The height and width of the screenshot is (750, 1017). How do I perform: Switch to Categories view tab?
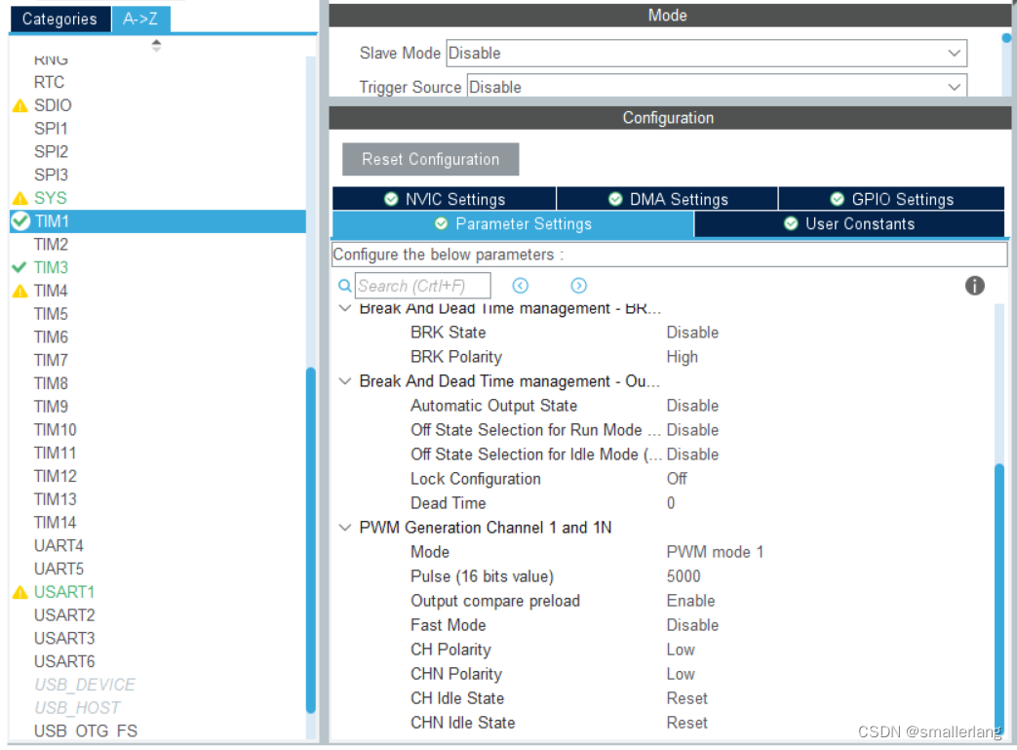59,19
